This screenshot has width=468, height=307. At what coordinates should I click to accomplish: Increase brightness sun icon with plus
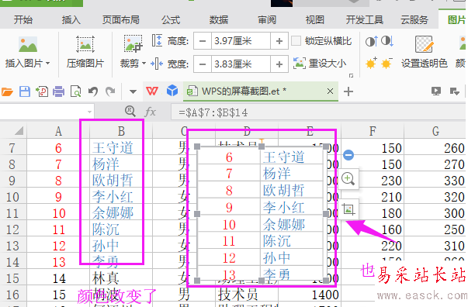coord(371,63)
